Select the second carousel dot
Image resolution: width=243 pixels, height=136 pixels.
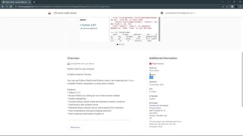pos(119,45)
